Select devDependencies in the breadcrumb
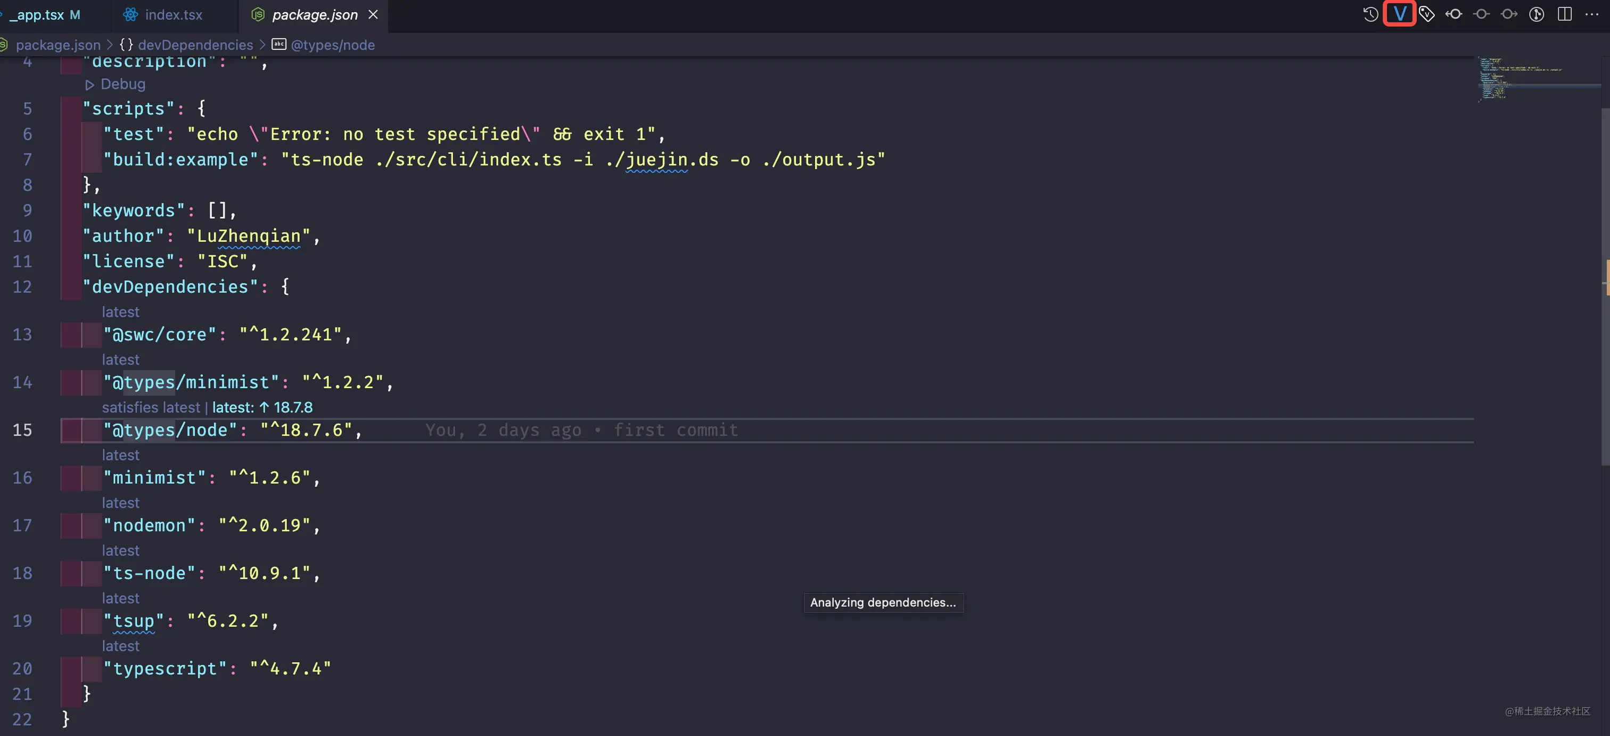Image resolution: width=1610 pixels, height=736 pixels. pyautogui.click(x=195, y=45)
